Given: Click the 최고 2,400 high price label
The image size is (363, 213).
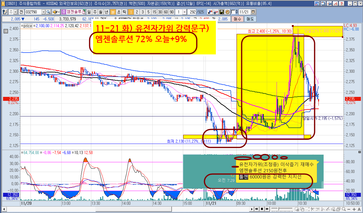Looking at the screenshot, I should pos(270,31).
